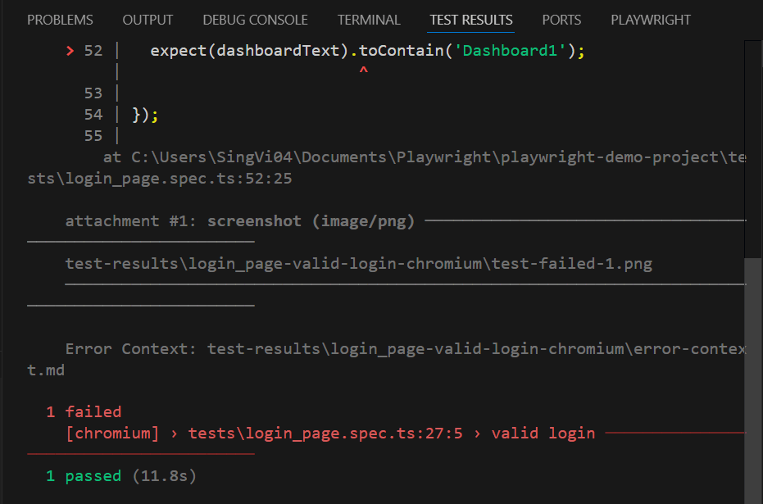Click the vertical scrollbar thumb
Viewport: 763px width, 504px height.
(753, 377)
